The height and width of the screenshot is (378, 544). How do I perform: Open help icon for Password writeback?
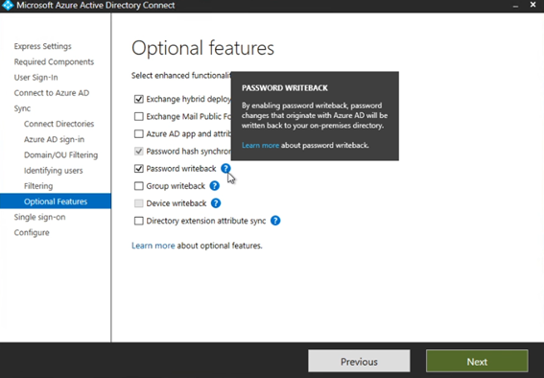pos(225,169)
